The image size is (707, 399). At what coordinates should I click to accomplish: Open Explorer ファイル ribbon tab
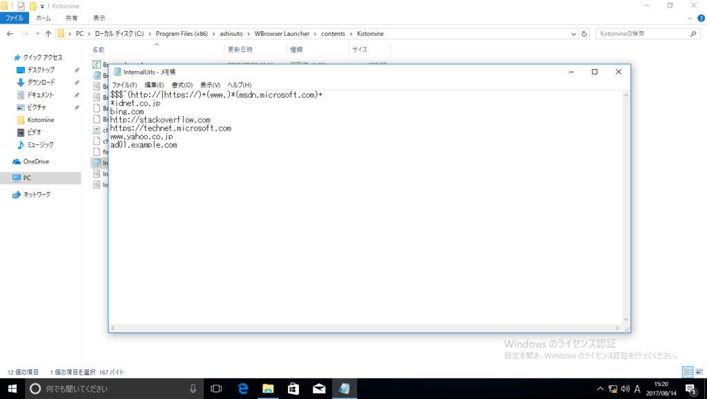14,18
